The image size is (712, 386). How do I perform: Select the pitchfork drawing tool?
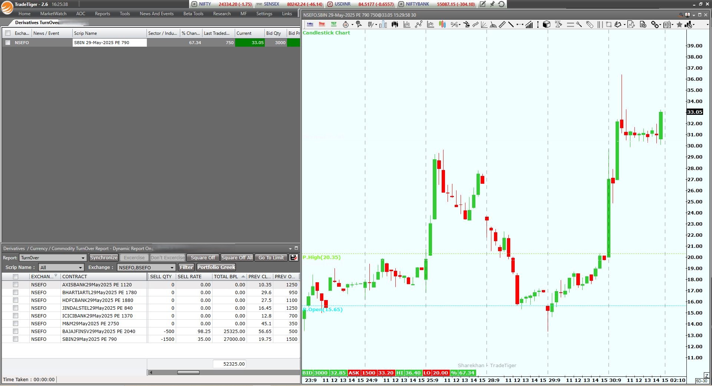[579, 24]
